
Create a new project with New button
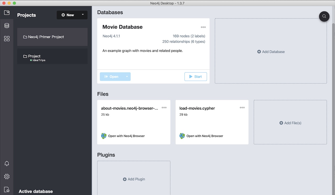tap(68, 15)
